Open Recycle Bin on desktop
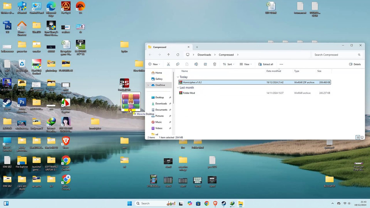The height and width of the screenshot is (208, 370). click(22, 66)
